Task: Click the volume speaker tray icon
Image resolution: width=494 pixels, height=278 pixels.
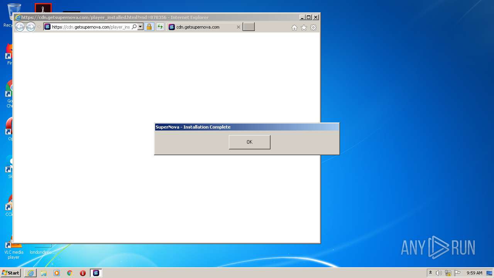Action: 439,273
